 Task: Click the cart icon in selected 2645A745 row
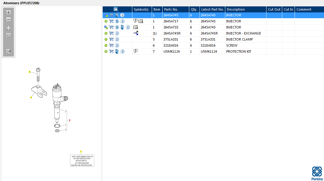111,15
